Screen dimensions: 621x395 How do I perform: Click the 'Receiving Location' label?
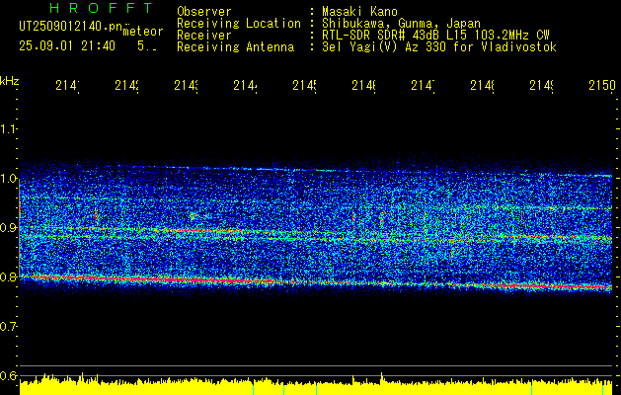(x=239, y=24)
